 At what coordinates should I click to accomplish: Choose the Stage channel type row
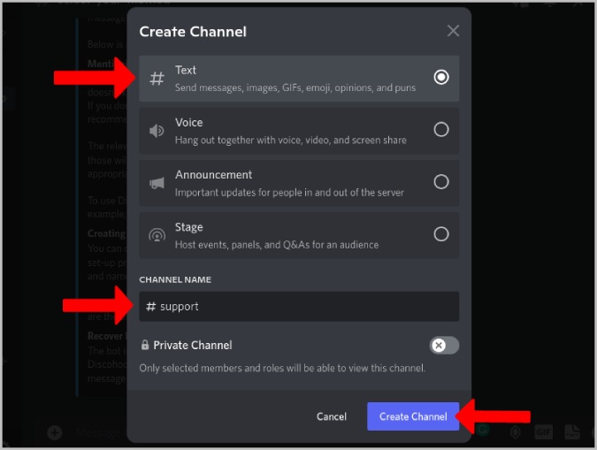299,235
